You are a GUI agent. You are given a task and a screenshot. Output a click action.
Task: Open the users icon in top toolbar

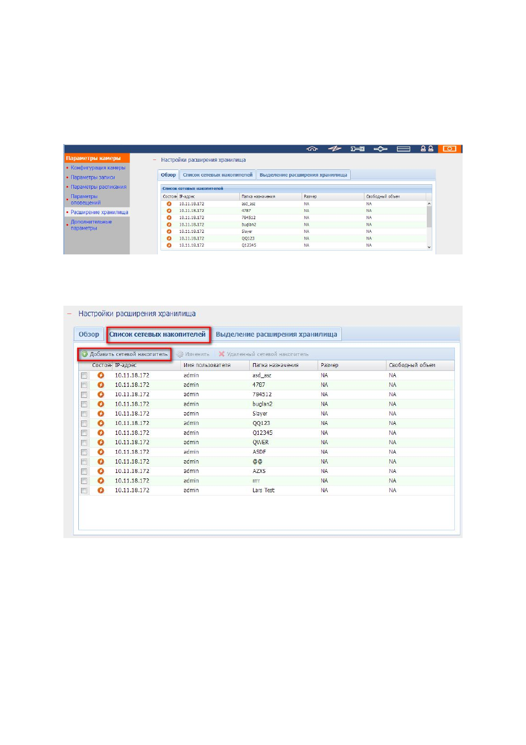coord(427,149)
